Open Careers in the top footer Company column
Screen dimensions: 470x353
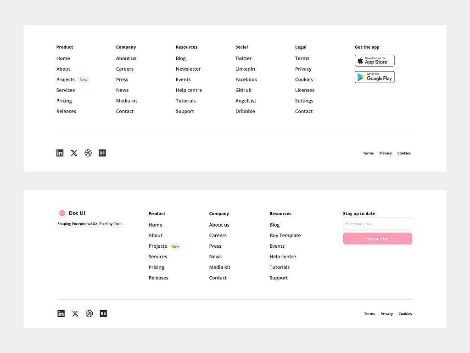pyautogui.click(x=125, y=69)
